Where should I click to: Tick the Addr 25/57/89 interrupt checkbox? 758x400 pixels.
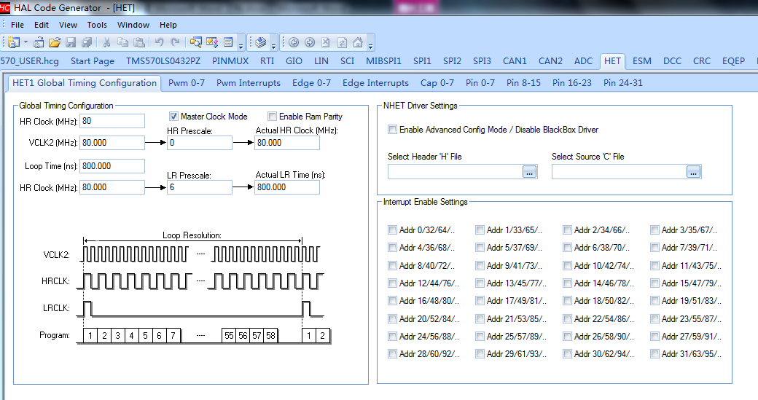pos(480,336)
